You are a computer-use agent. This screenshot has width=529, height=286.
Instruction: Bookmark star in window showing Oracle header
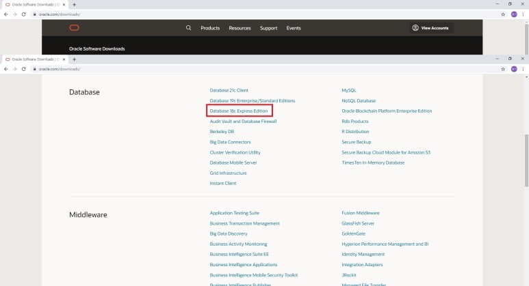503,14
